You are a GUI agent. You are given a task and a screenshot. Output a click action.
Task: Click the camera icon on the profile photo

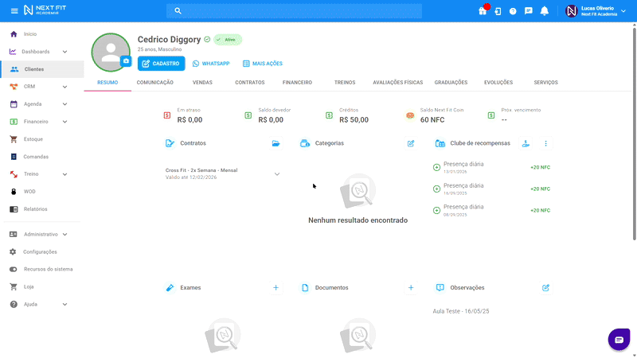(126, 61)
